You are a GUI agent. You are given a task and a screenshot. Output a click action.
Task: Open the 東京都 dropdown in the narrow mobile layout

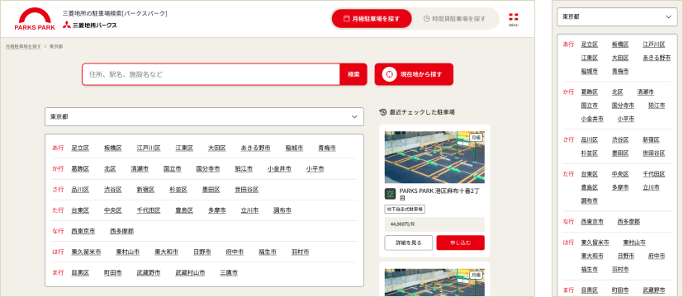(x=617, y=17)
